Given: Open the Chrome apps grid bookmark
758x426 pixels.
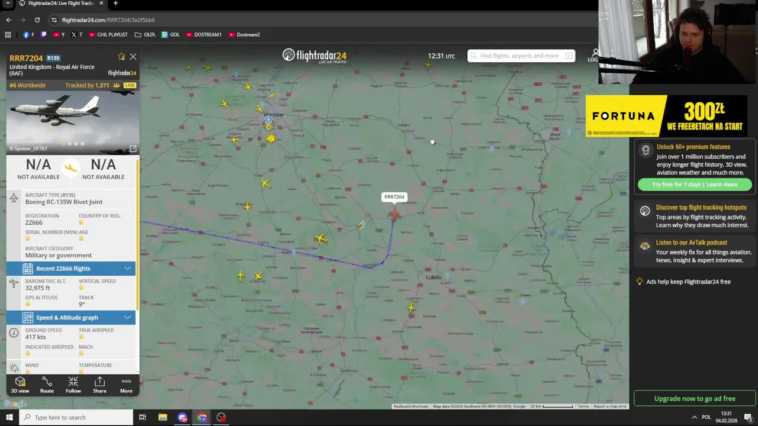Looking at the screenshot, I should [x=8, y=35].
